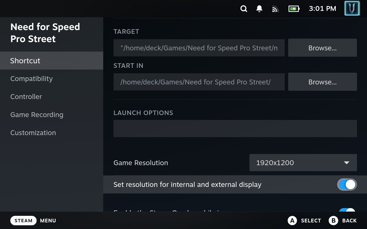This screenshot has height=229, width=367.
Task: Select the Controller section
Action: tap(26, 96)
